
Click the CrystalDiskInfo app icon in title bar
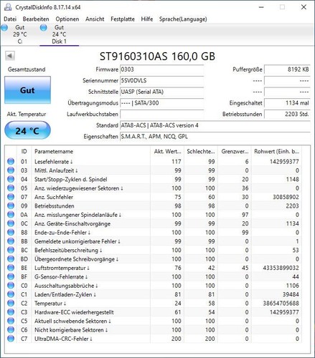(8, 7)
